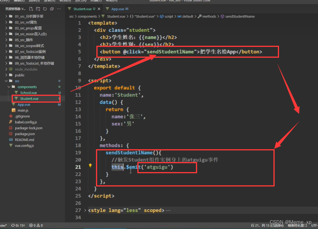Click the 'methods: {' code line
This screenshot has height=229, width=318.
click(x=114, y=146)
